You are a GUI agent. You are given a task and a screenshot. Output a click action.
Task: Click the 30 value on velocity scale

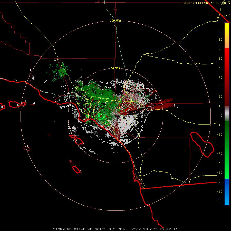pos(220,87)
